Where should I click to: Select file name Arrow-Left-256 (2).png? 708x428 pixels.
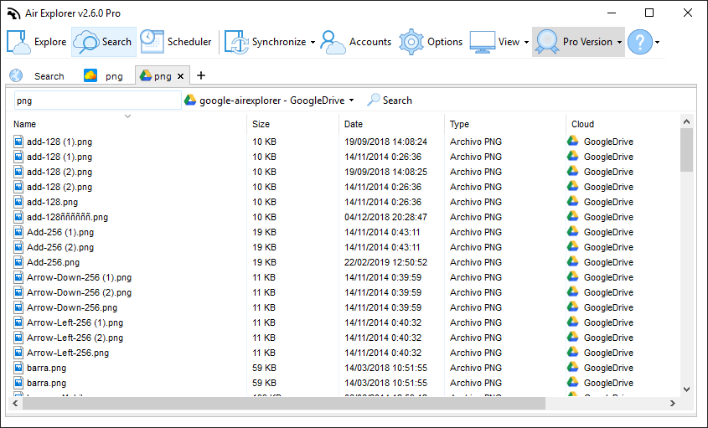75,338
